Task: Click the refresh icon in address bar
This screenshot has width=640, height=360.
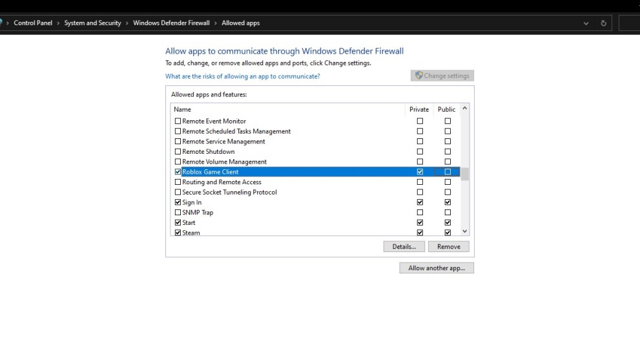Action: pos(603,23)
